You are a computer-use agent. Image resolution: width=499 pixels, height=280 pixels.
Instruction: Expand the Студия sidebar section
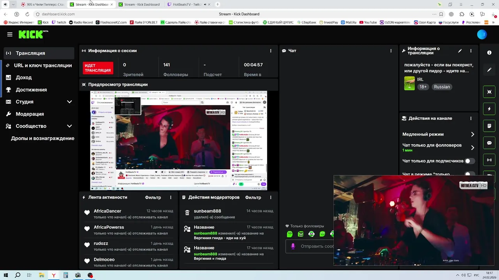coord(69,102)
